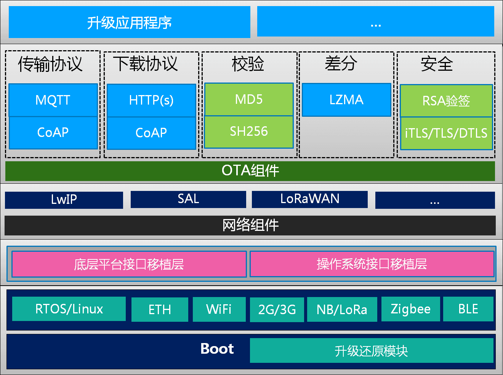The width and height of the screenshot is (503, 375).
Task: Select the RSA验签 security block
Action: (x=446, y=100)
